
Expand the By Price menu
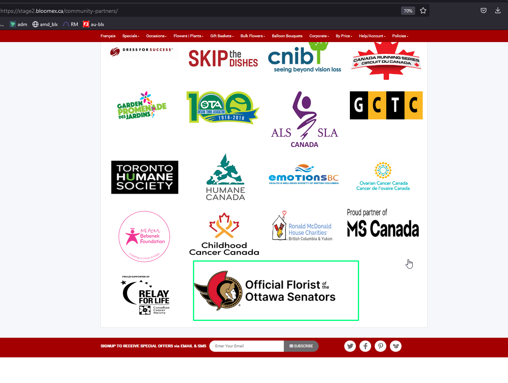click(344, 36)
